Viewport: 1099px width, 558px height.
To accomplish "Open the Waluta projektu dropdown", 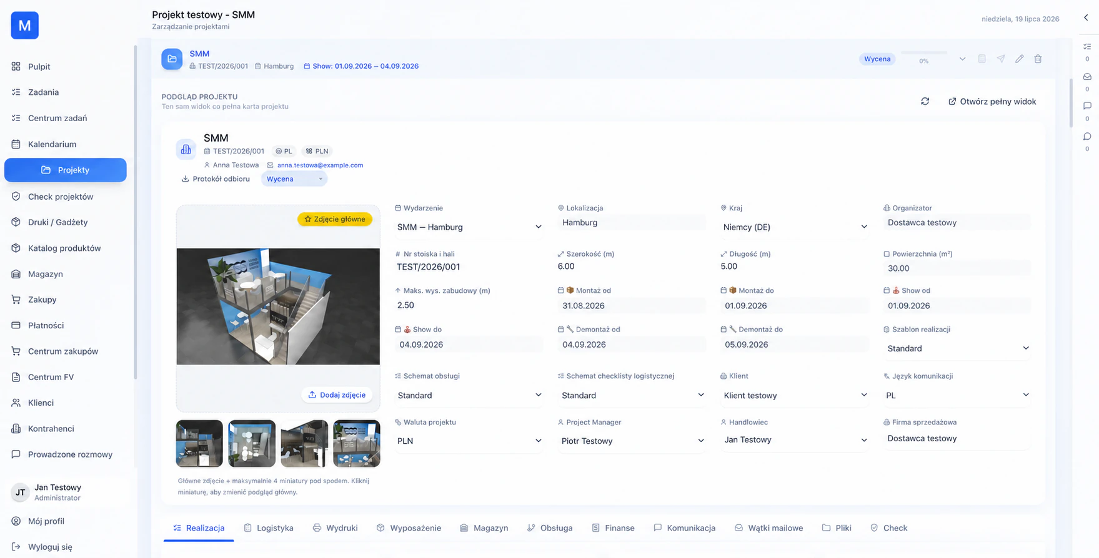I will click(x=469, y=441).
